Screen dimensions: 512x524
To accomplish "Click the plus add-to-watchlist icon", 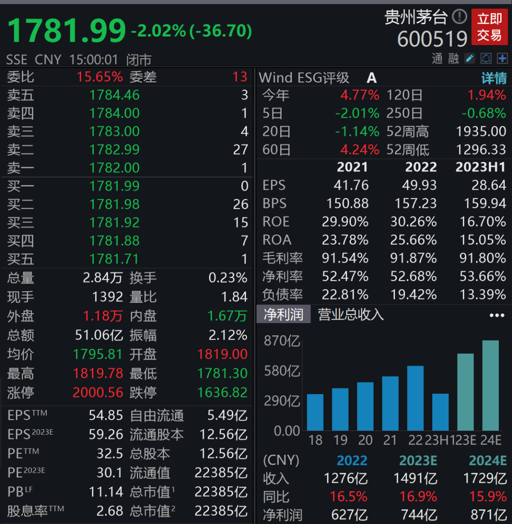I will 503,58.
